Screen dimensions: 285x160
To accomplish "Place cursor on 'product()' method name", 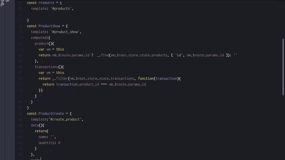I will click(x=41, y=44).
